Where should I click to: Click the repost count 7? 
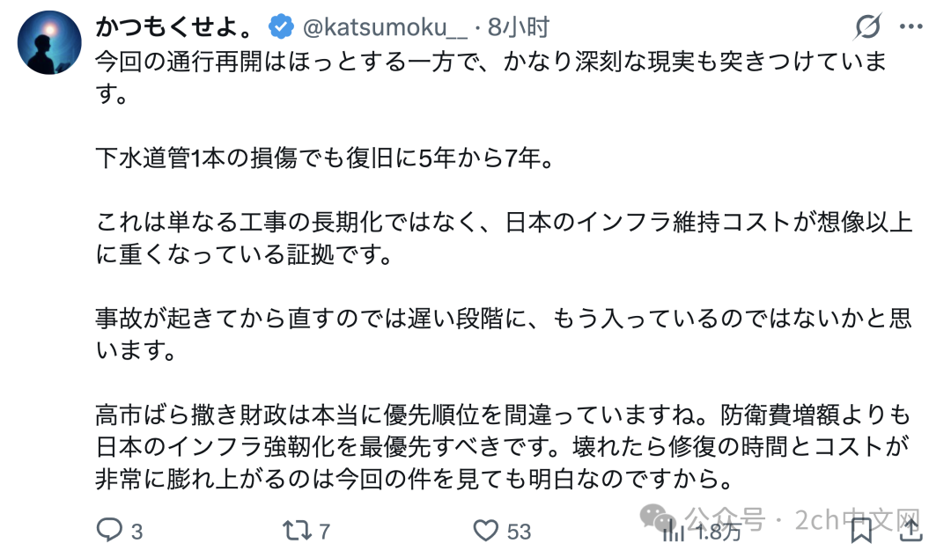324,532
